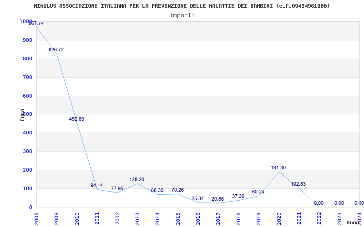
Task: Click the y-axis tick 800
Action: tap(27, 59)
